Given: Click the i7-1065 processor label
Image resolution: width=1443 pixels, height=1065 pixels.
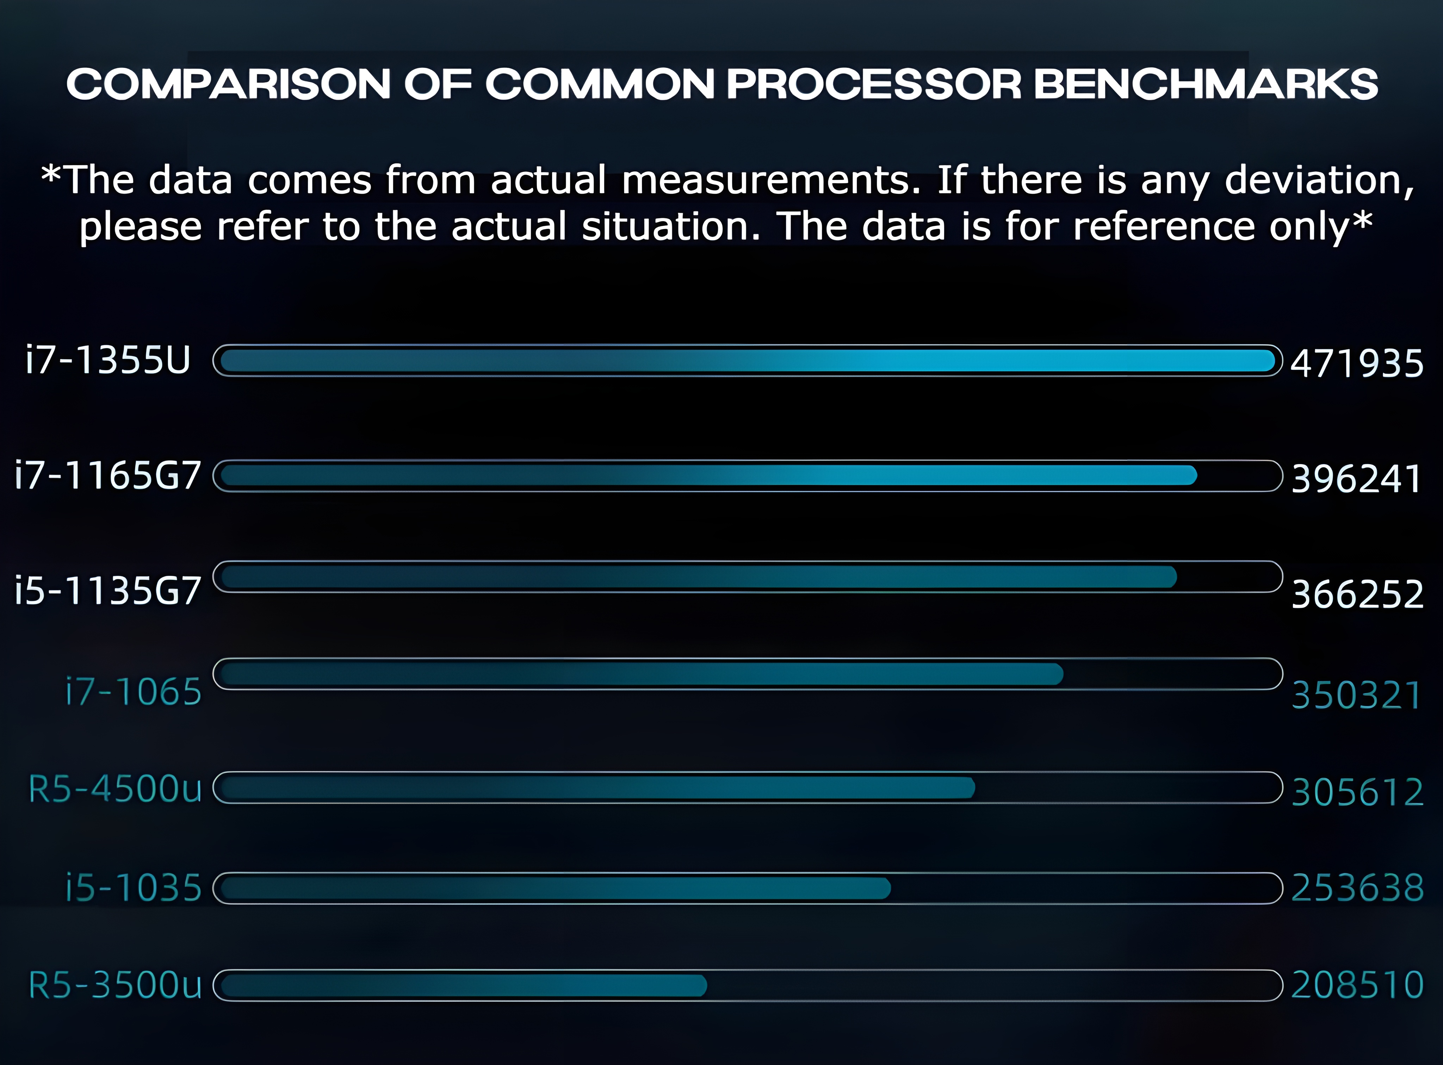Looking at the screenshot, I should click(134, 692).
